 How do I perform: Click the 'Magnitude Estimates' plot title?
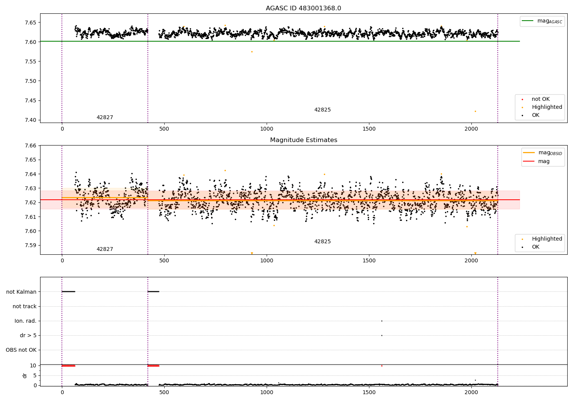click(303, 140)
